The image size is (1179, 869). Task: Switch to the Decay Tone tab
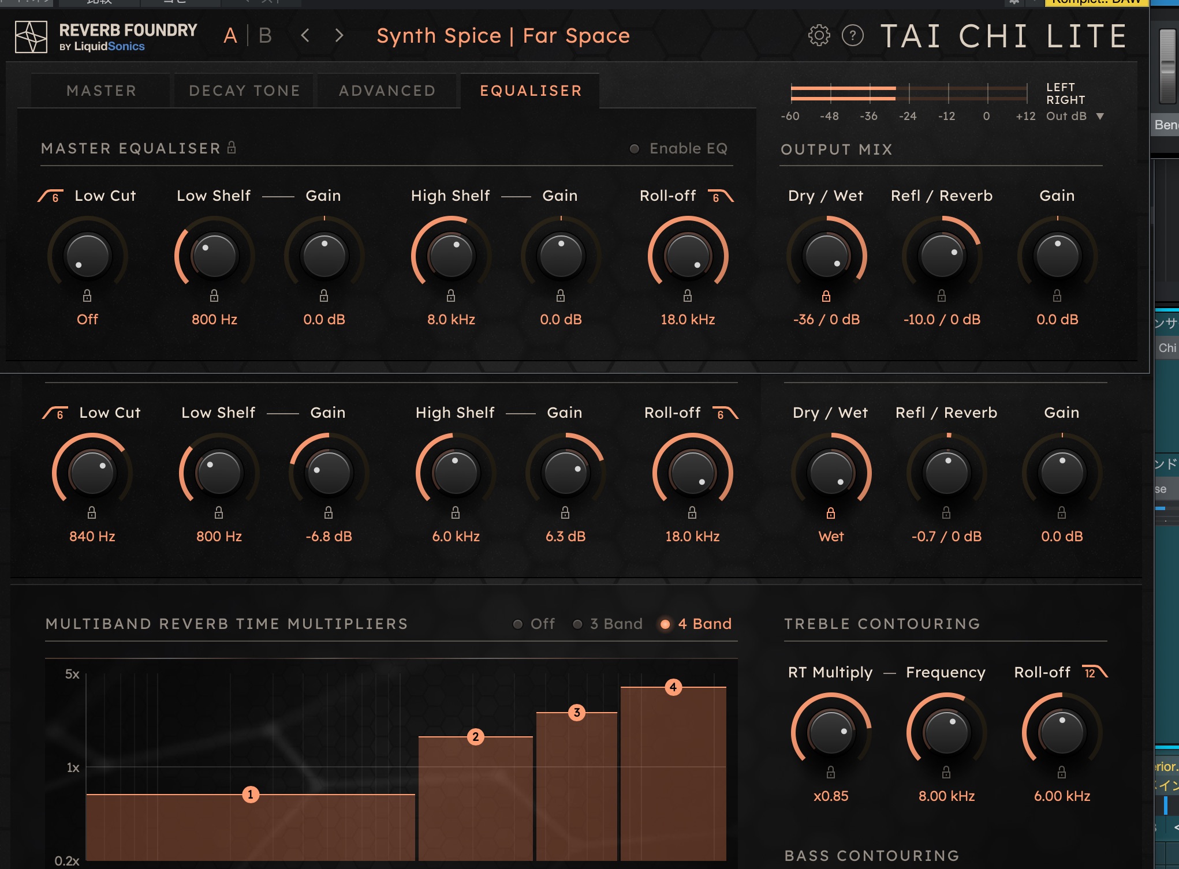tap(244, 91)
